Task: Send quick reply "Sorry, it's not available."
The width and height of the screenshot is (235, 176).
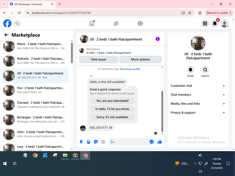Action: tap(112, 117)
